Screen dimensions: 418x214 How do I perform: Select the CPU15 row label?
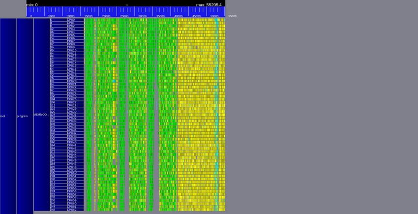tap(75, 65)
